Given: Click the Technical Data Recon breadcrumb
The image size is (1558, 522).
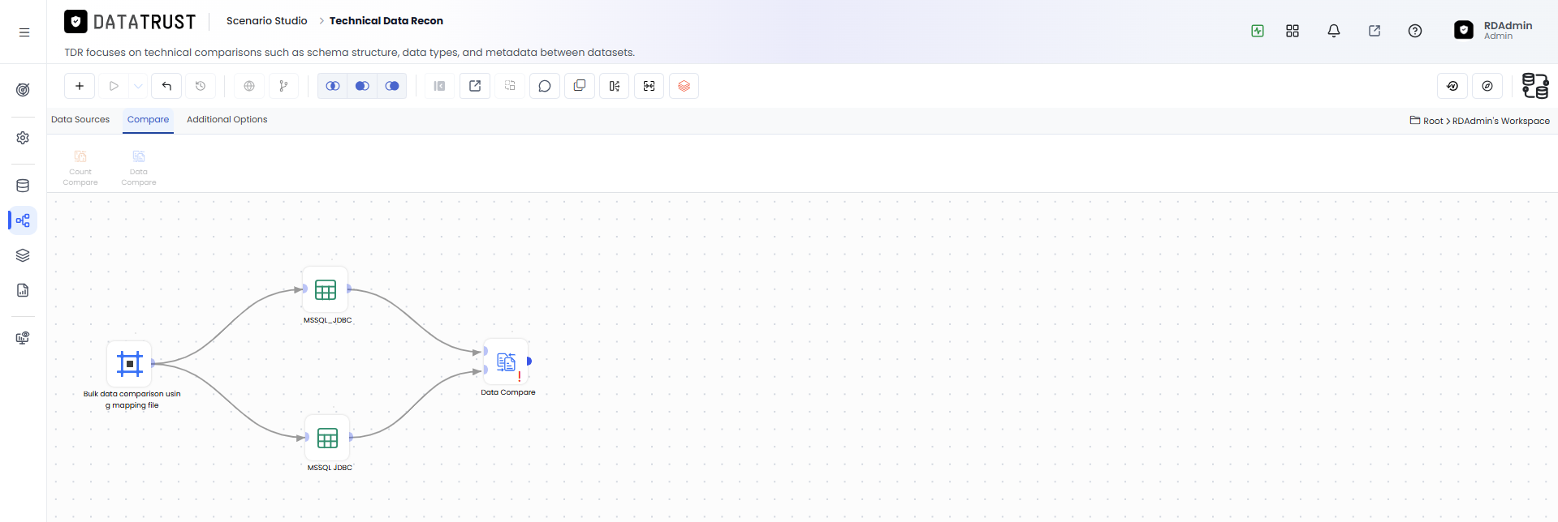Looking at the screenshot, I should pos(386,21).
